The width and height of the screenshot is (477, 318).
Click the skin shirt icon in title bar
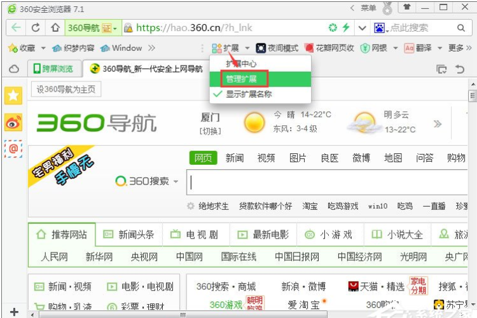point(407,7)
